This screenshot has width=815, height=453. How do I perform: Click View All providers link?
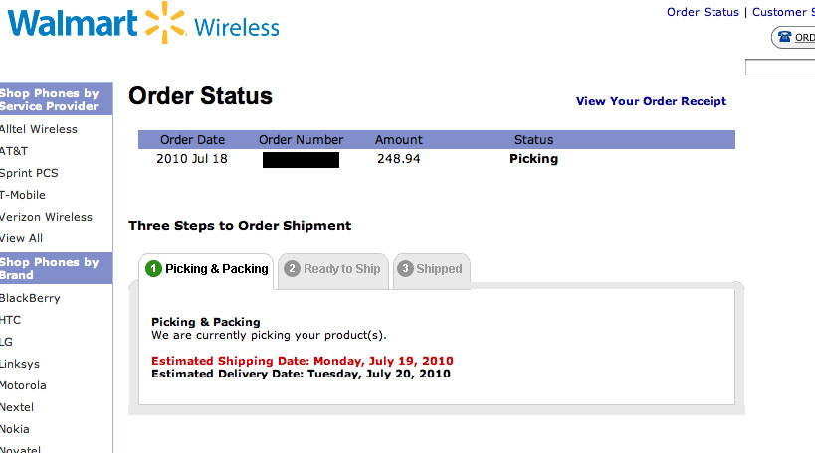[21, 238]
